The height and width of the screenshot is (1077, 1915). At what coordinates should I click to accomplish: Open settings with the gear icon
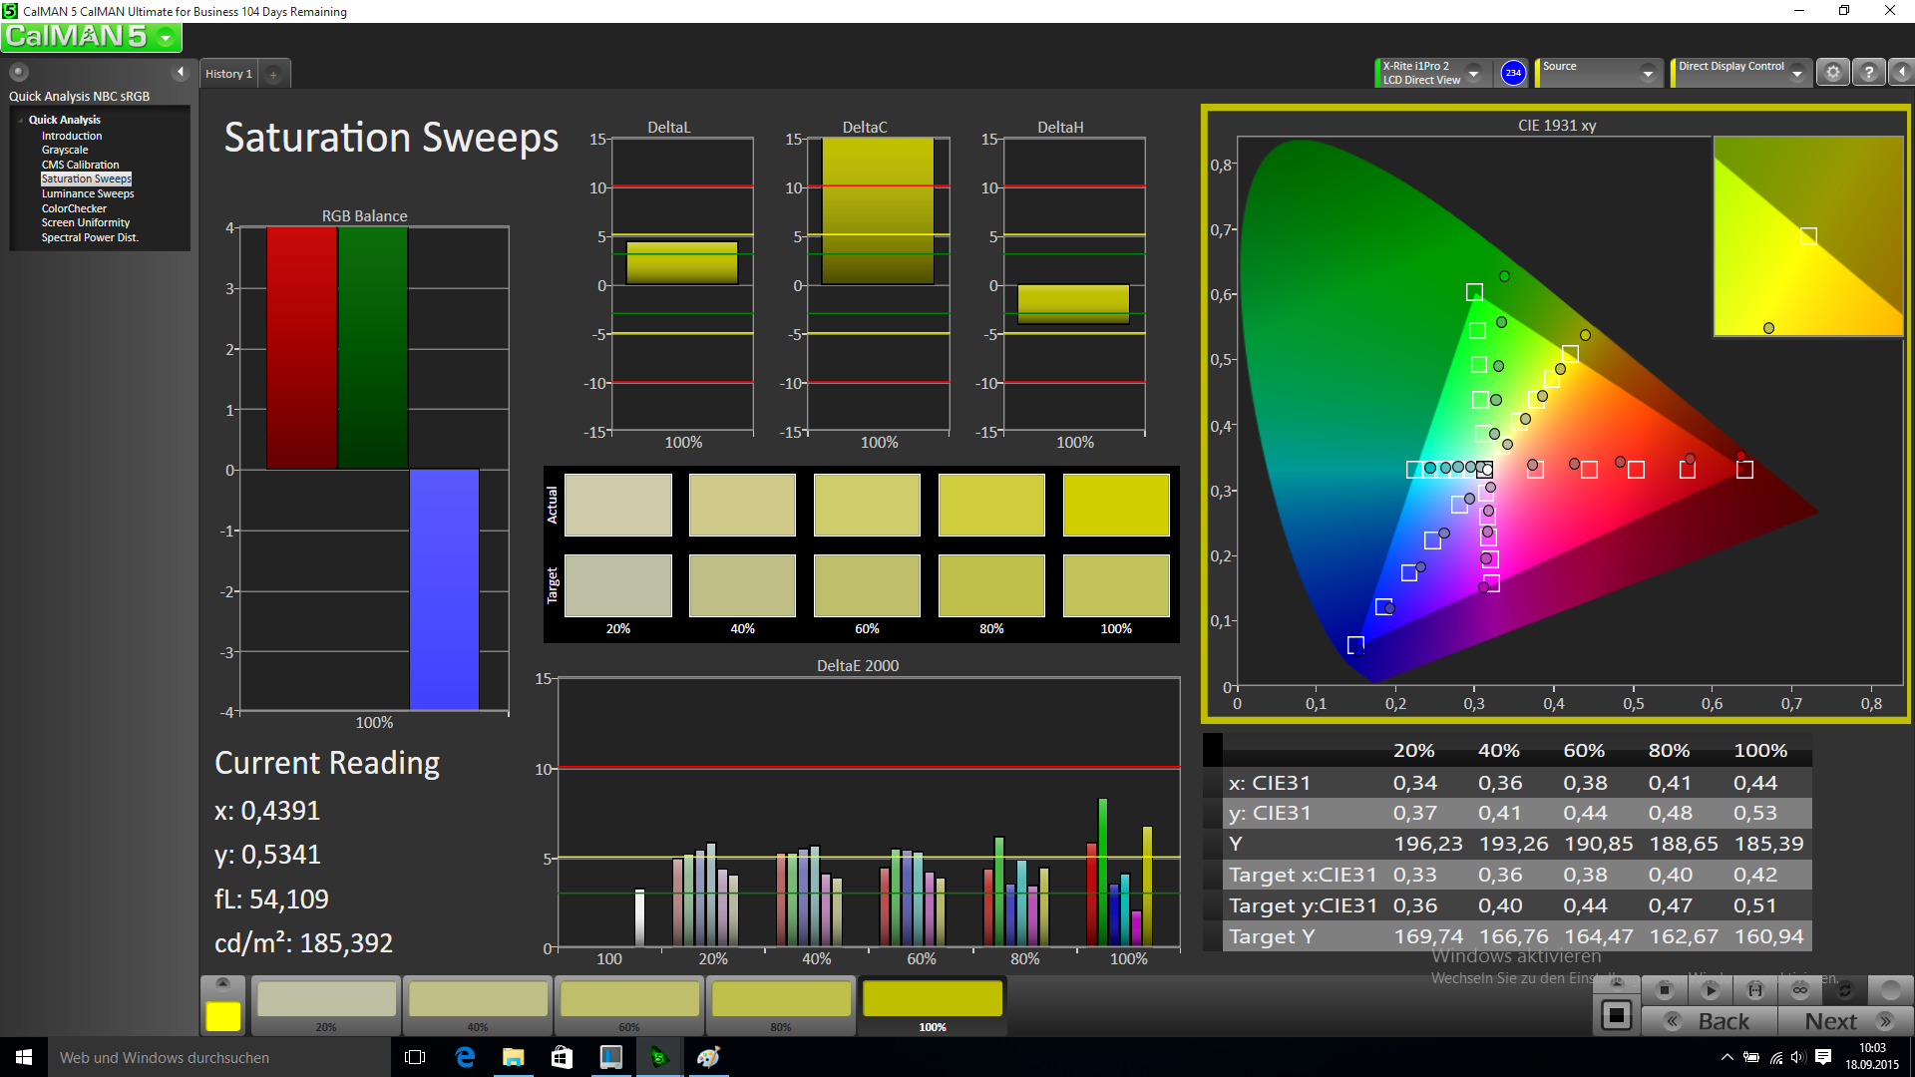pos(1833,73)
